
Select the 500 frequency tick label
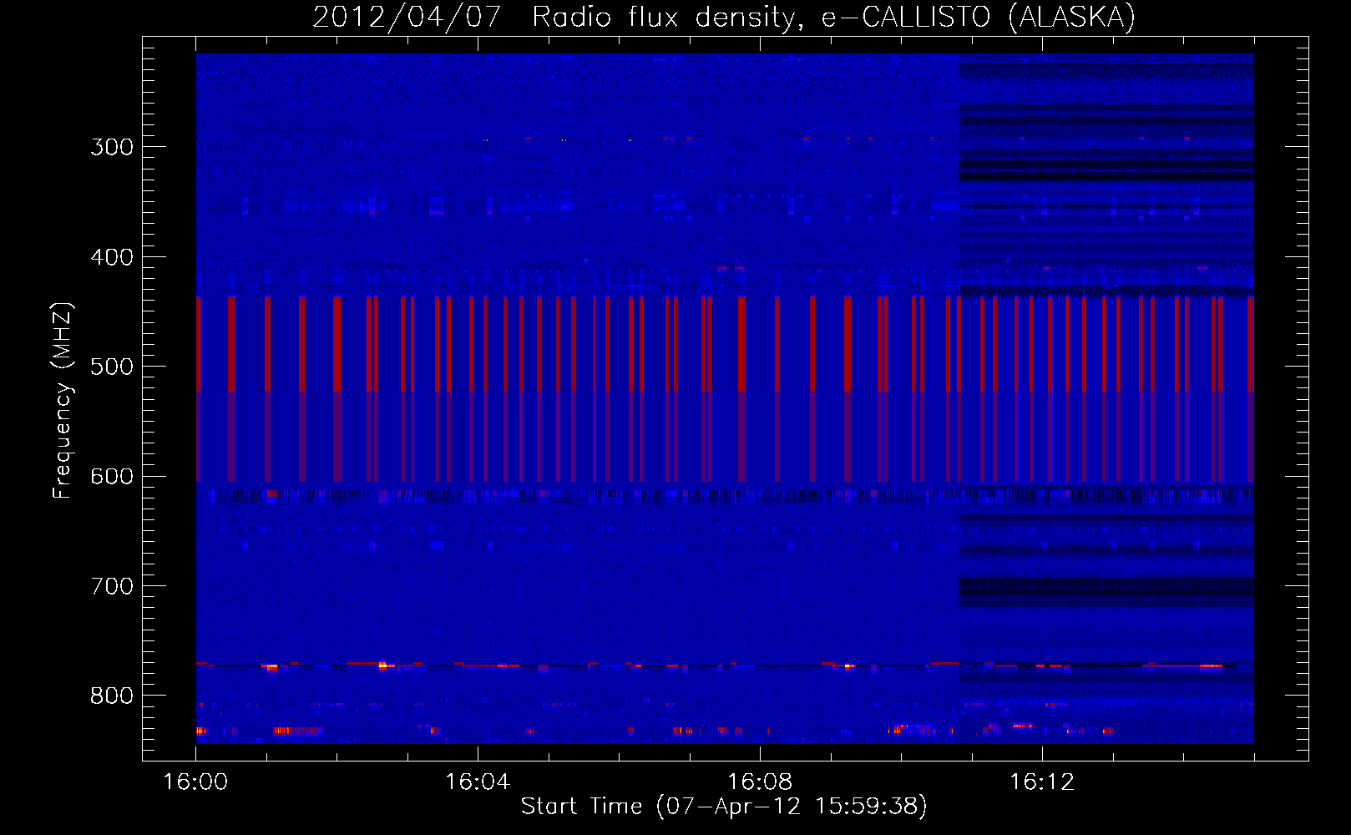click(112, 367)
